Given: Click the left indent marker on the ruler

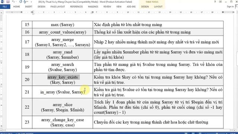Looking at the screenshot, I should point(33,14).
